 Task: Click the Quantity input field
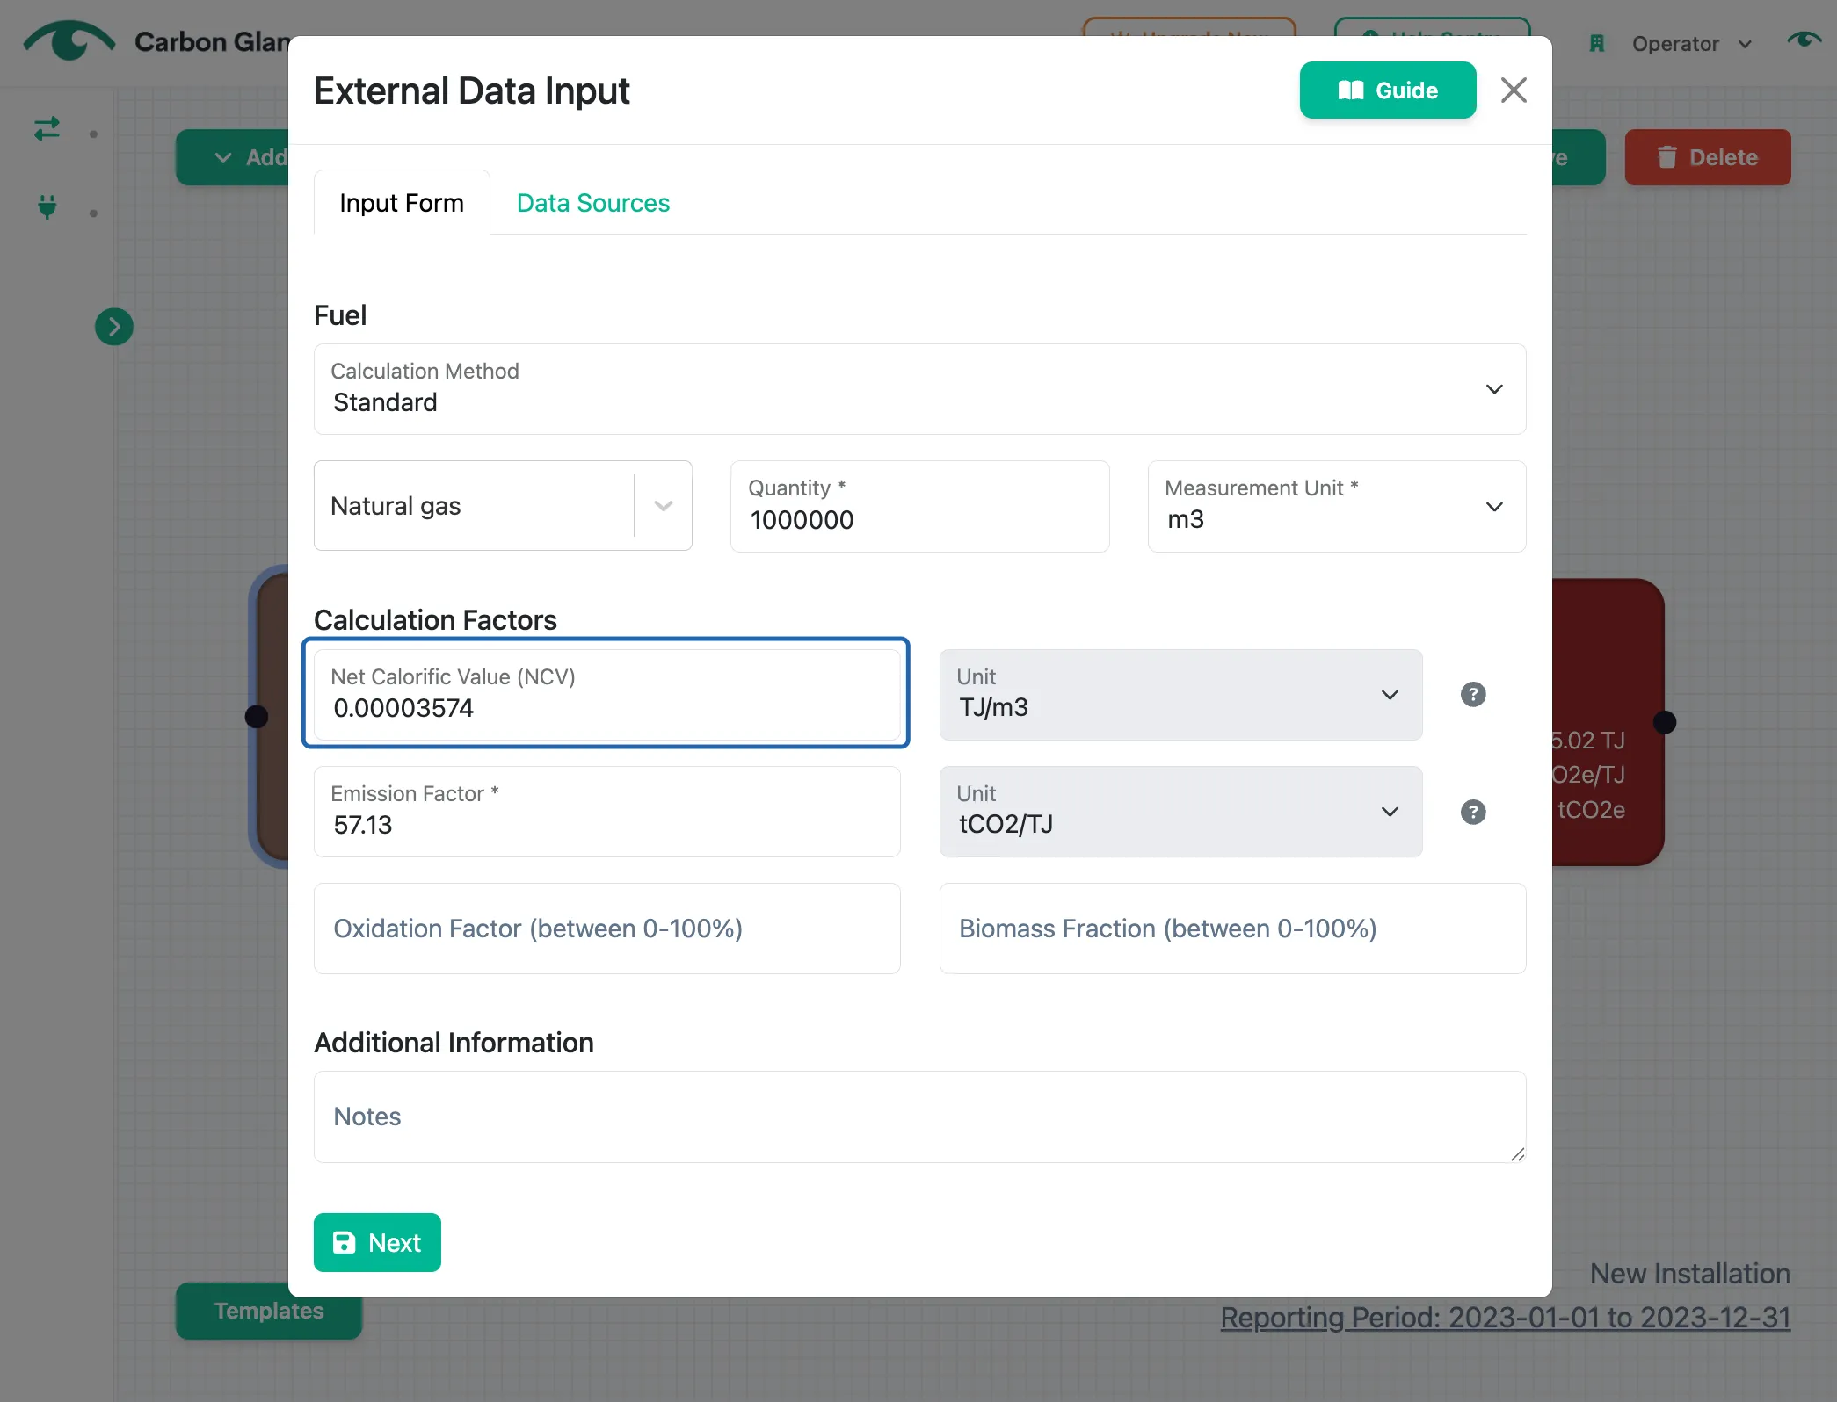(x=919, y=506)
